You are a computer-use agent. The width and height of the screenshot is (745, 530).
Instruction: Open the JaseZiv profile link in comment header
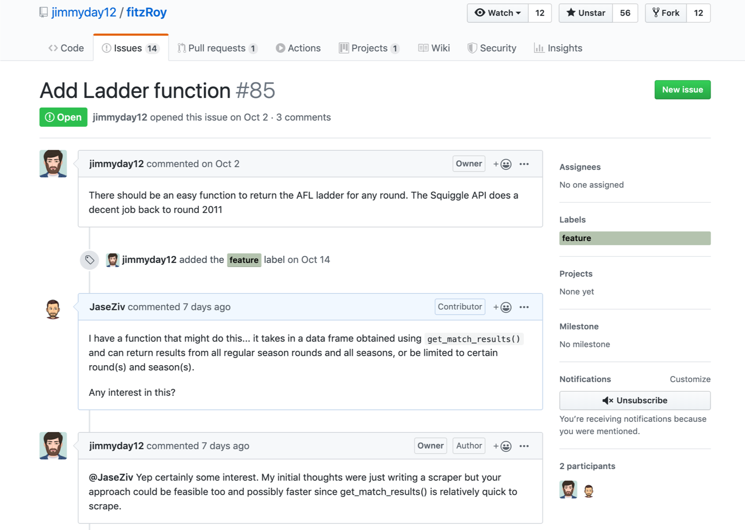[x=107, y=307]
